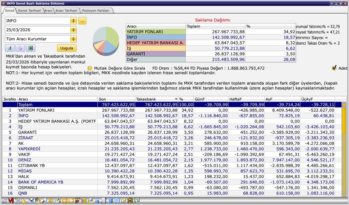
Task: Open the 25/03/2026 date dropdown
Action: point(73,30)
